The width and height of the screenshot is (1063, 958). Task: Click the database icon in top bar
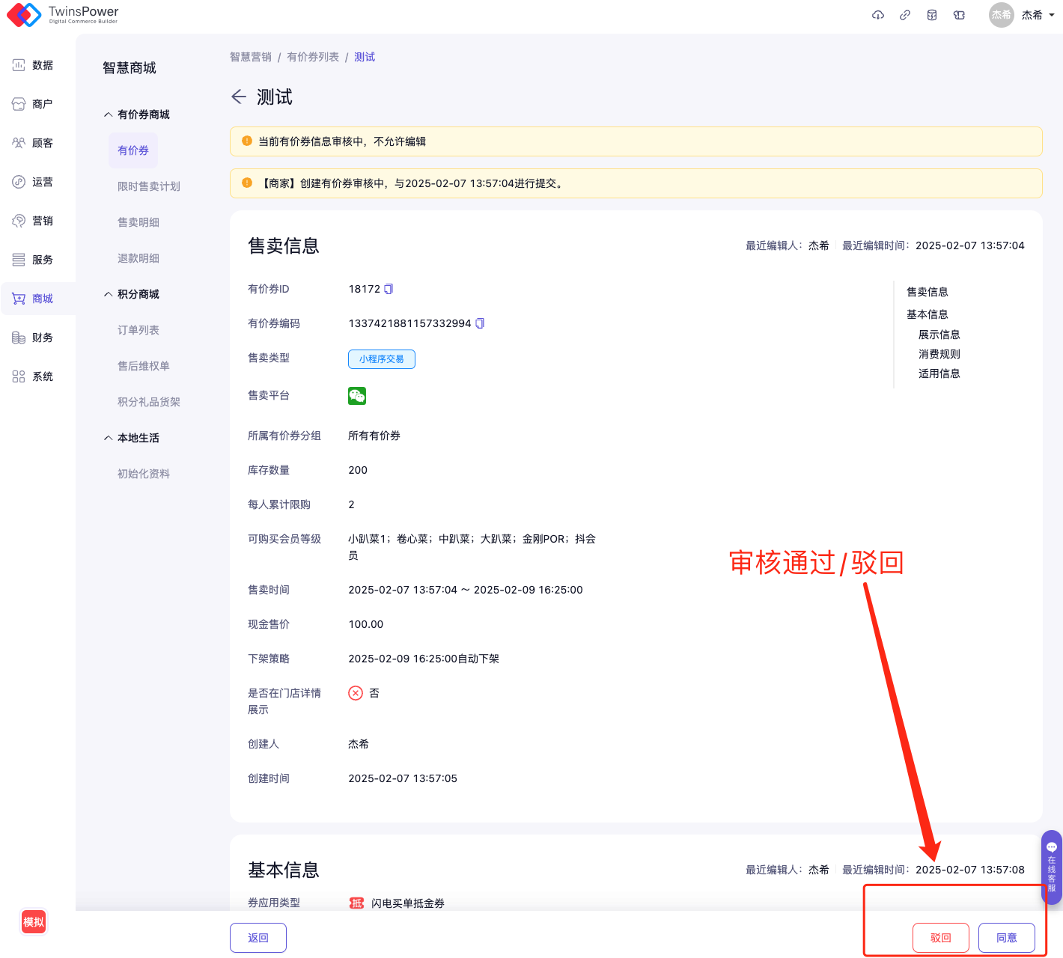932,15
